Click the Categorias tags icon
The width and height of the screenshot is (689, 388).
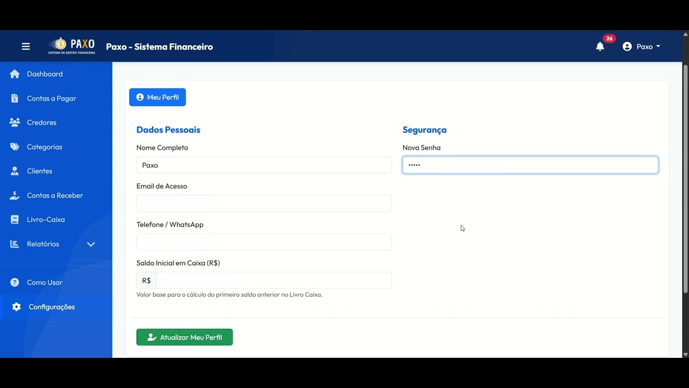[x=15, y=147]
